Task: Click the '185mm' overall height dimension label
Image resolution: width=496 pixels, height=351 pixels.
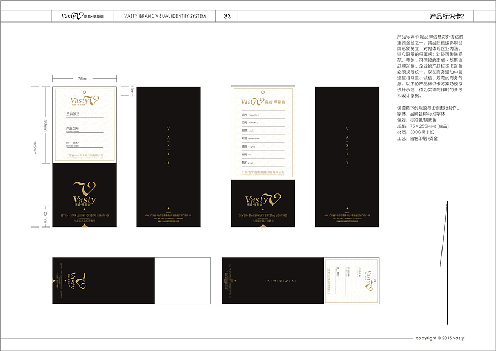Action: click(35, 147)
